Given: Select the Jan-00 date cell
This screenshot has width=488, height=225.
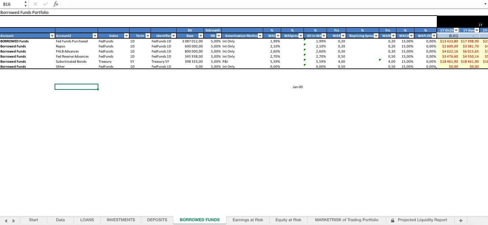Looking at the screenshot, I should coord(297,87).
